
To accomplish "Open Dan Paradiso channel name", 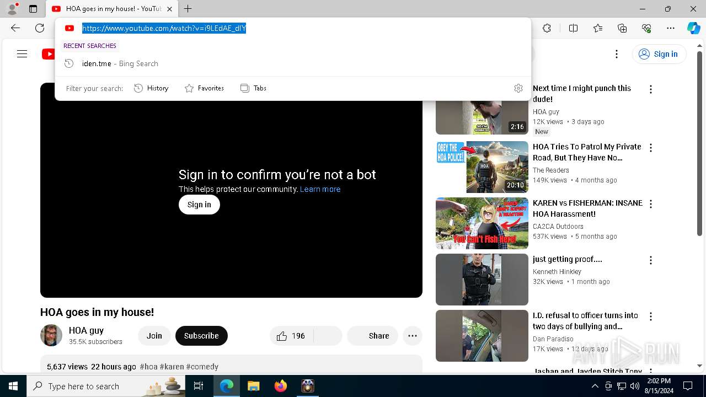I will point(553,339).
